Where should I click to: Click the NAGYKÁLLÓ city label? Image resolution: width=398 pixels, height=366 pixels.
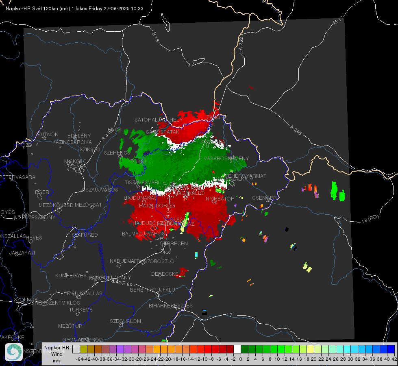point(190,193)
